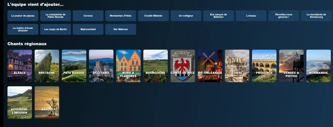Viewport: 333px width, 127px height.
Task: Click the Cruelle Mélanie button
Action: pyautogui.click(x=153, y=16)
